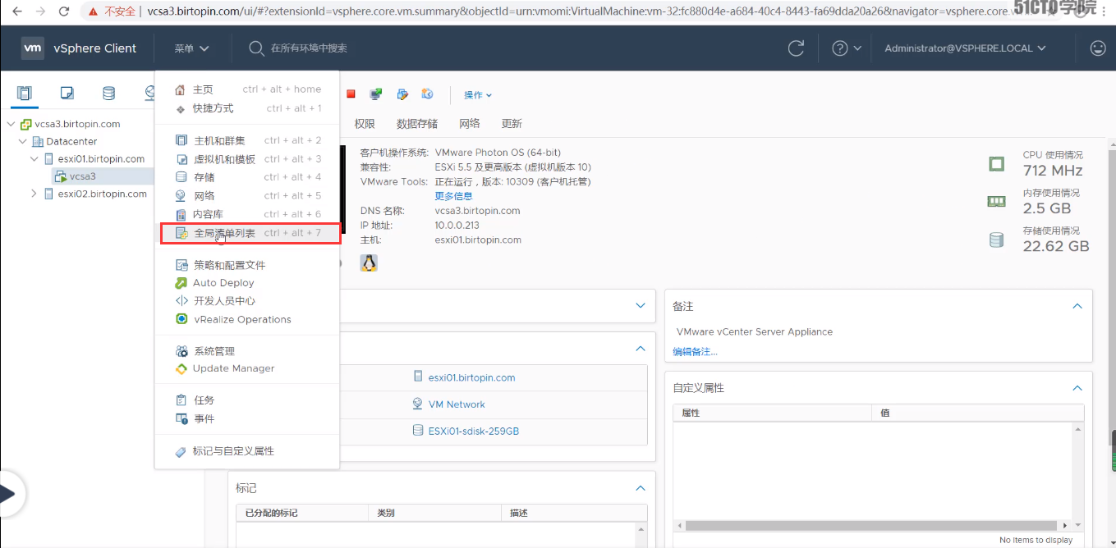Viewport: 1116px width, 548px height.
Task: Collapse the vcsa3.birtopin.com tree node
Action: click(x=11, y=125)
